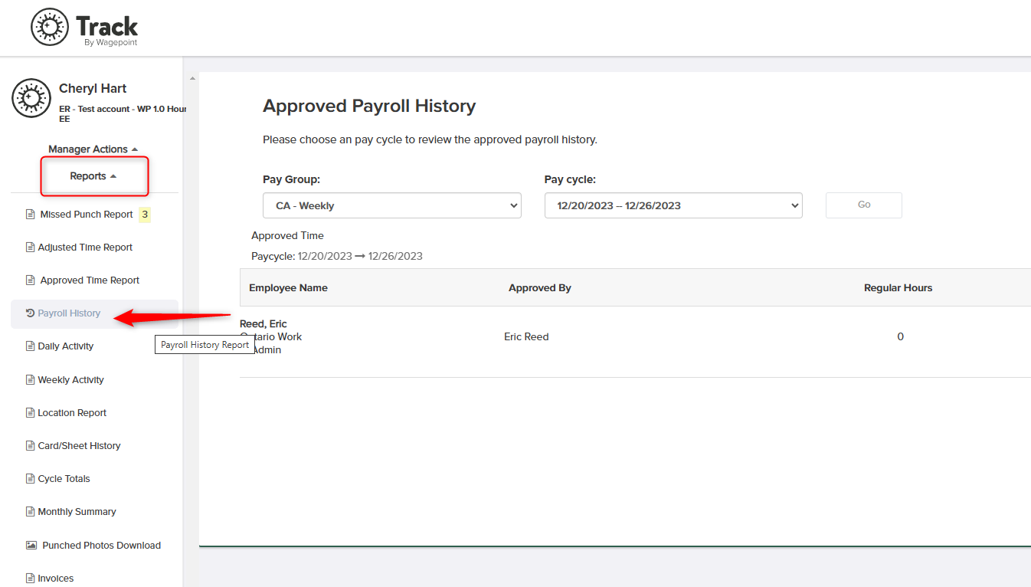This screenshot has height=587, width=1031.
Task: Click the Payroll History clock icon
Action: click(x=31, y=313)
